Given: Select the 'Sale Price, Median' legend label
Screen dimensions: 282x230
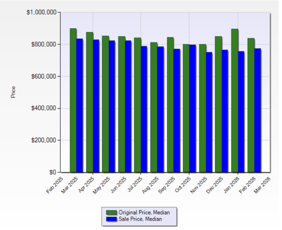Looking at the screenshot, I should pos(140,219).
